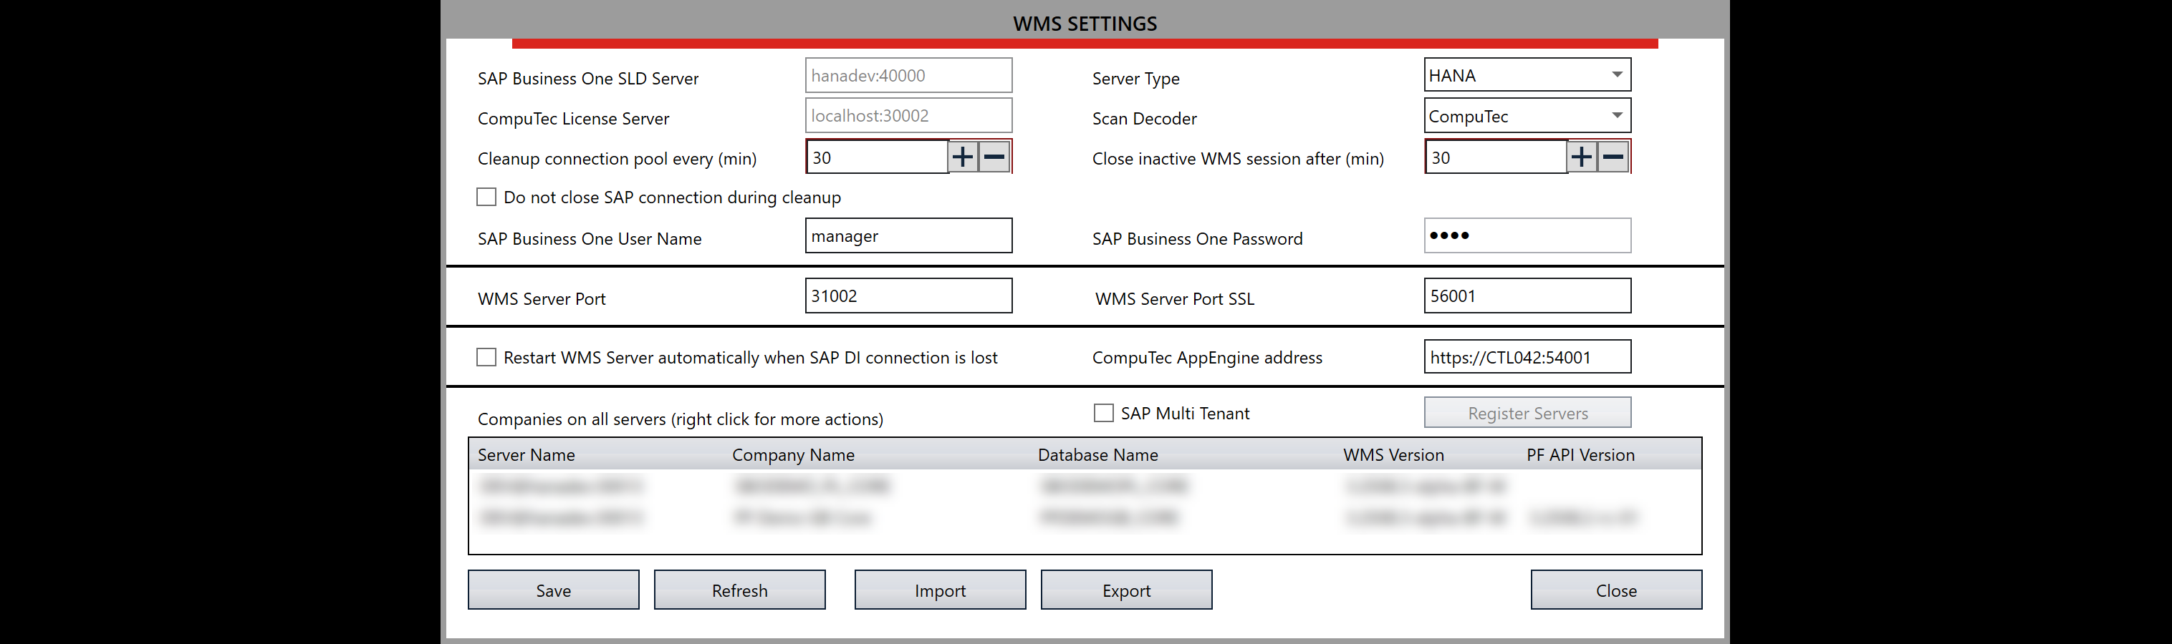Check the SAP Multi Tenant option
This screenshot has height=644, width=2172.
1104,412
